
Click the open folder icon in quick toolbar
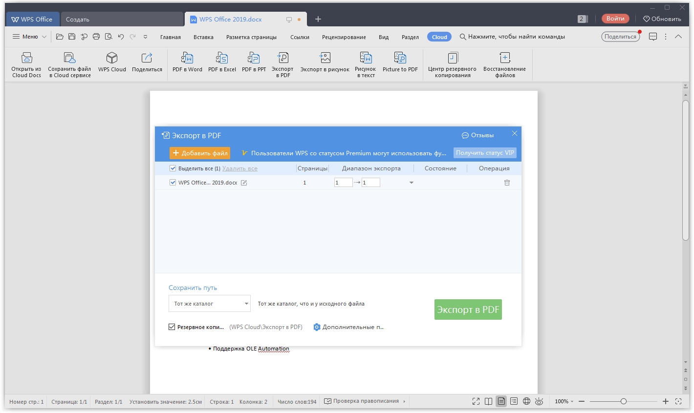pos(60,37)
